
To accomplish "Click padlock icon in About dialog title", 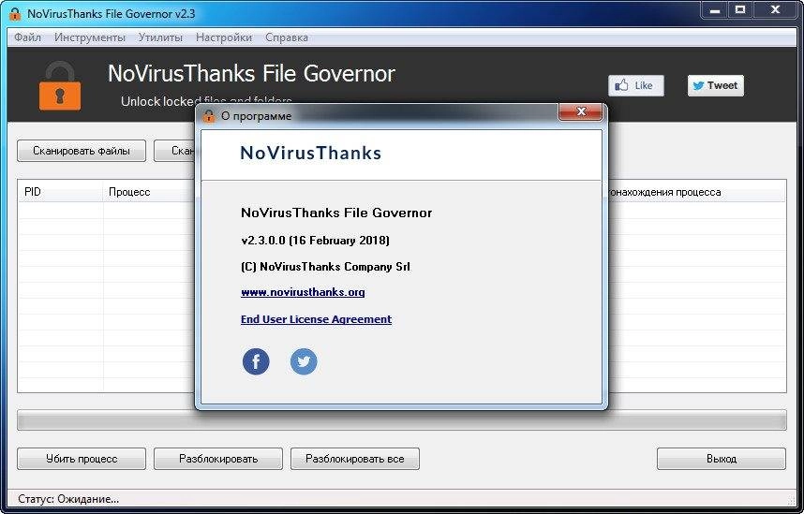I will click(x=209, y=116).
